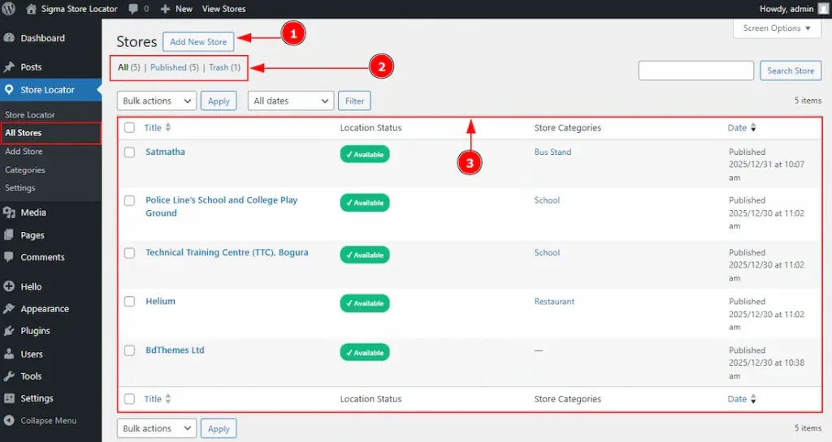Check the box next to Satmatha store
This screenshot has width=832, height=442.
(x=129, y=152)
